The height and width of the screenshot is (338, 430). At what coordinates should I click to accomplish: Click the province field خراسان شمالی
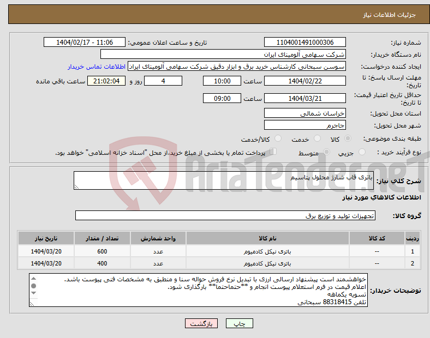pyautogui.click(x=304, y=113)
